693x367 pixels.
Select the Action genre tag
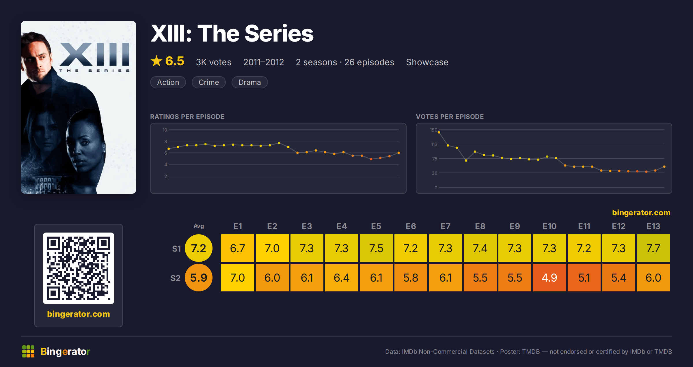pyautogui.click(x=168, y=82)
